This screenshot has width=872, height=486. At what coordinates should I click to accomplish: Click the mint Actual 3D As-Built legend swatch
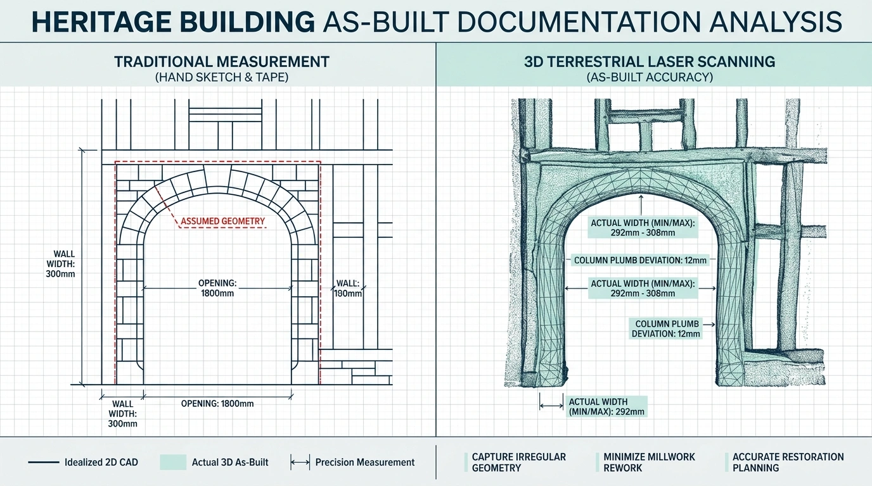pyautogui.click(x=173, y=462)
